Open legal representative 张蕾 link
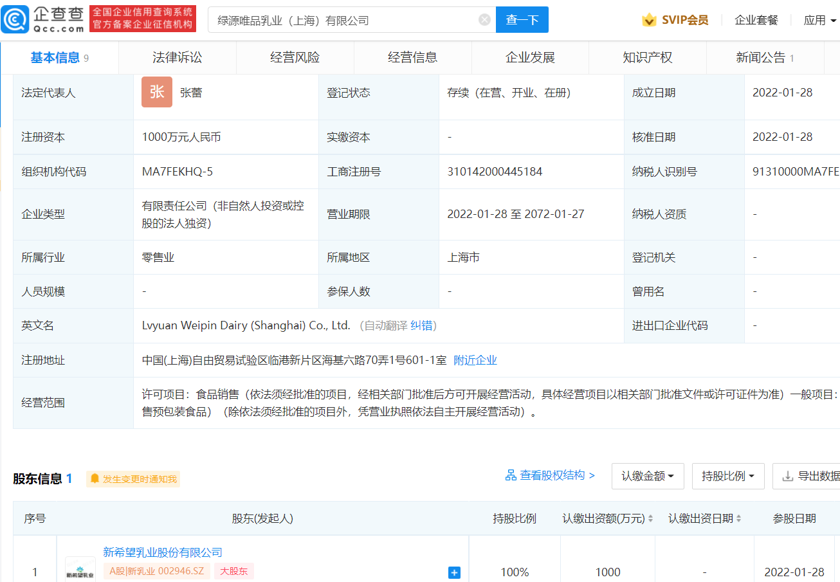The image size is (840, 582). [191, 93]
